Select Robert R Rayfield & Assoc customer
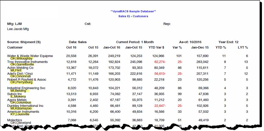Screen dimensions: 264x131 click(27, 79)
